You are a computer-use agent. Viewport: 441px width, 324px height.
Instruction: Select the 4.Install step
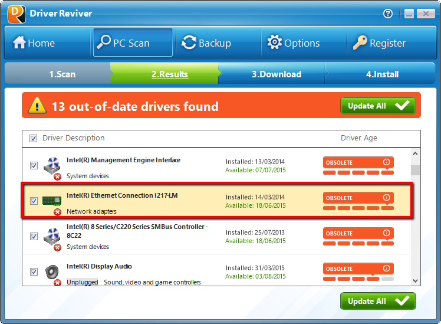click(x=381, y=74)
